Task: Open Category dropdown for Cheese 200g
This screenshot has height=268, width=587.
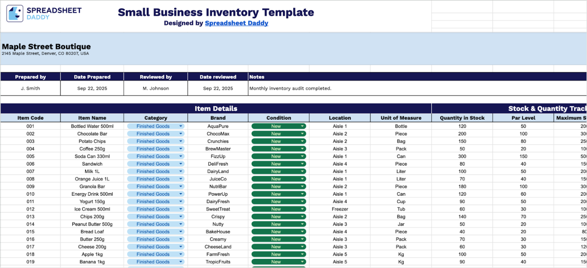Action: click(180, 247)
